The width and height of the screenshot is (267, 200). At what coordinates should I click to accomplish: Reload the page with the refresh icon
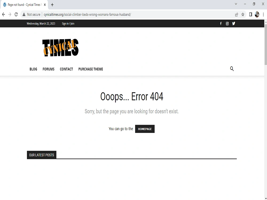click(16, 14)
